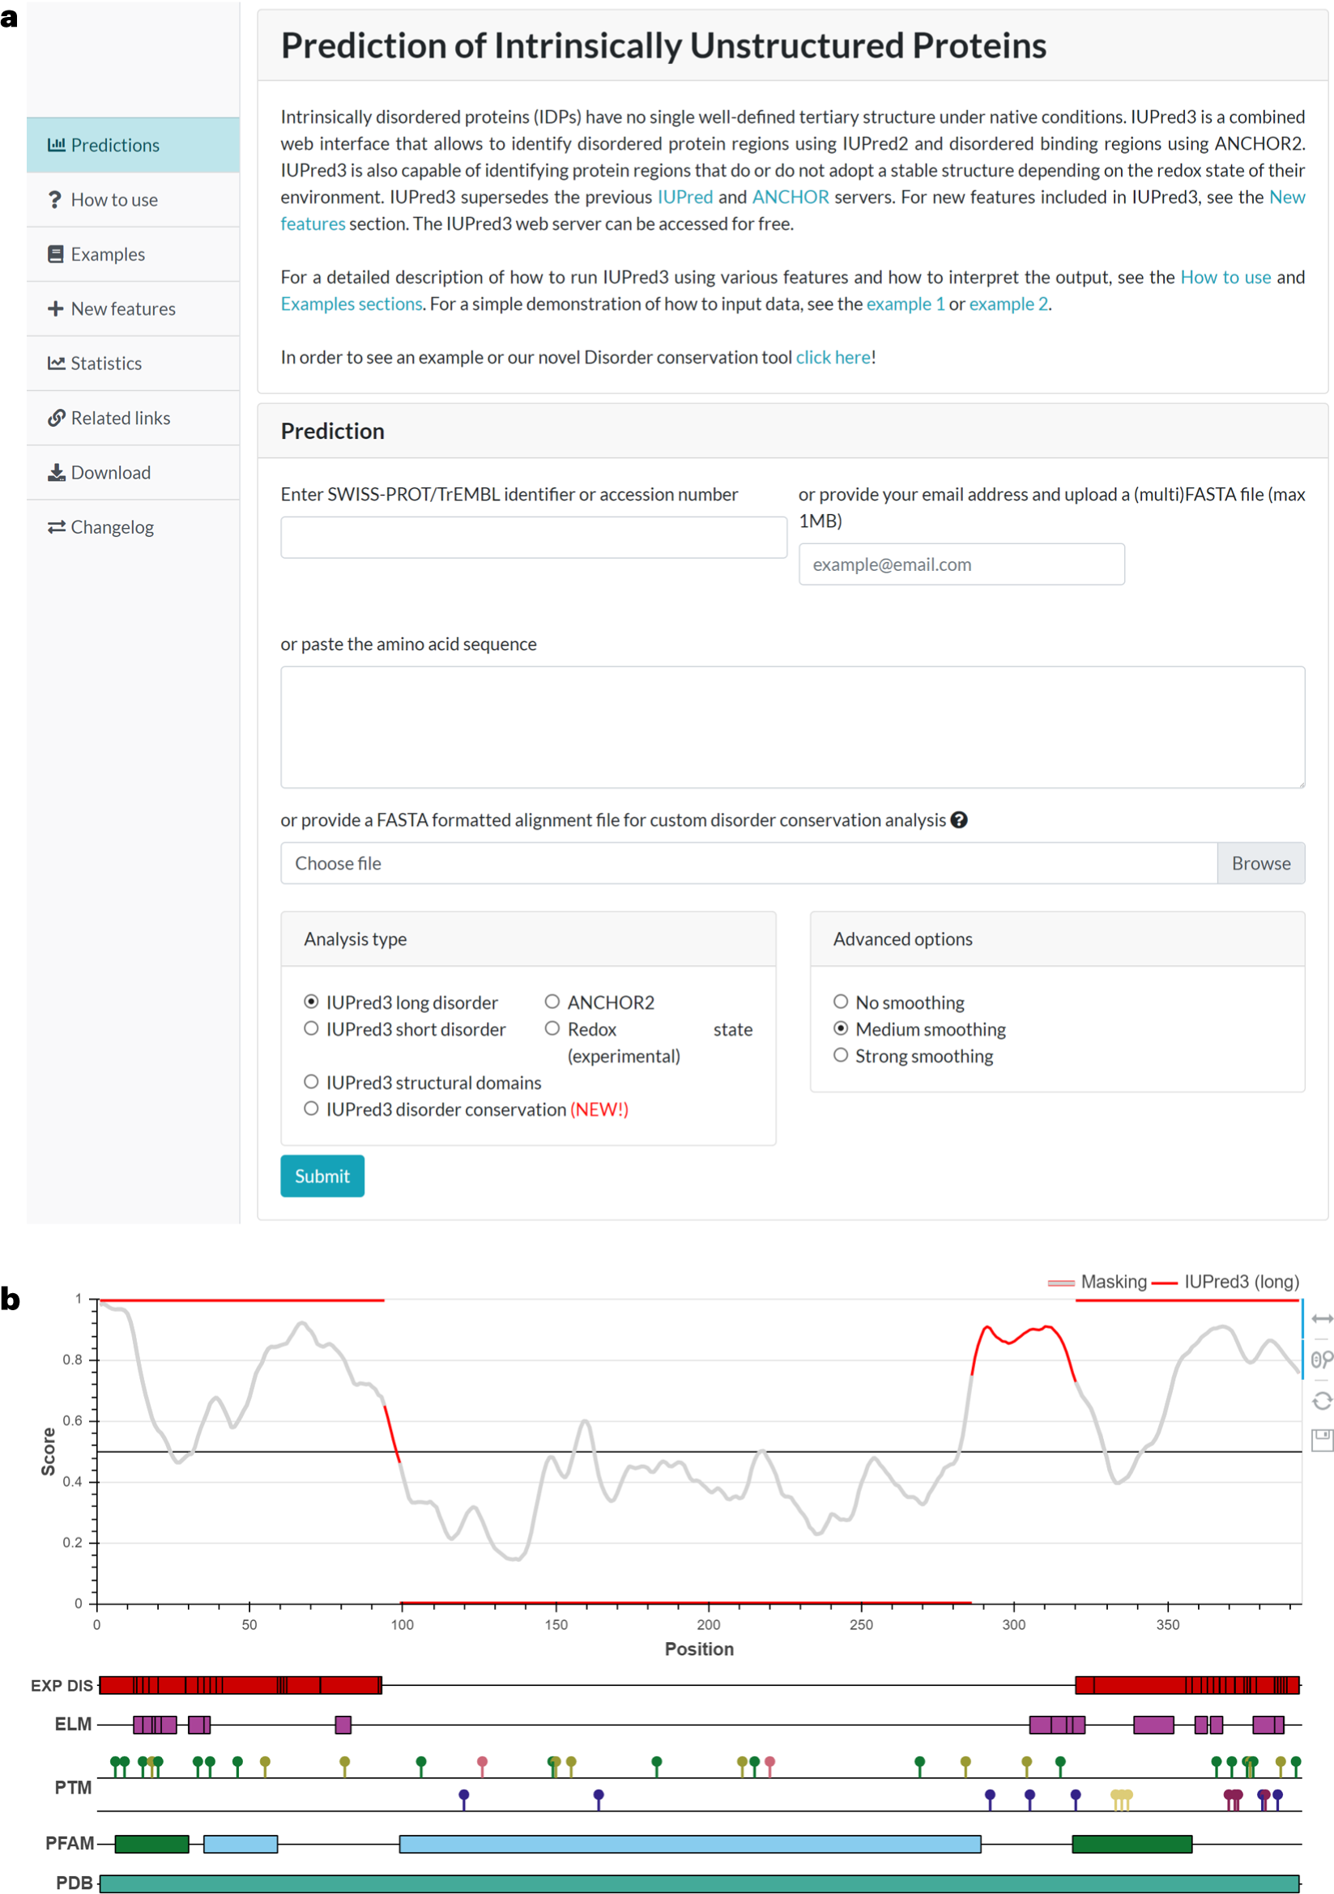Click the bar chart icon beside Predictions

(x=56, y=144)
